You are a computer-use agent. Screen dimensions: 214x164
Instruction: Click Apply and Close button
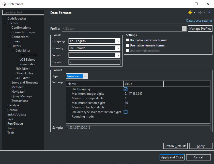(172, 157)
